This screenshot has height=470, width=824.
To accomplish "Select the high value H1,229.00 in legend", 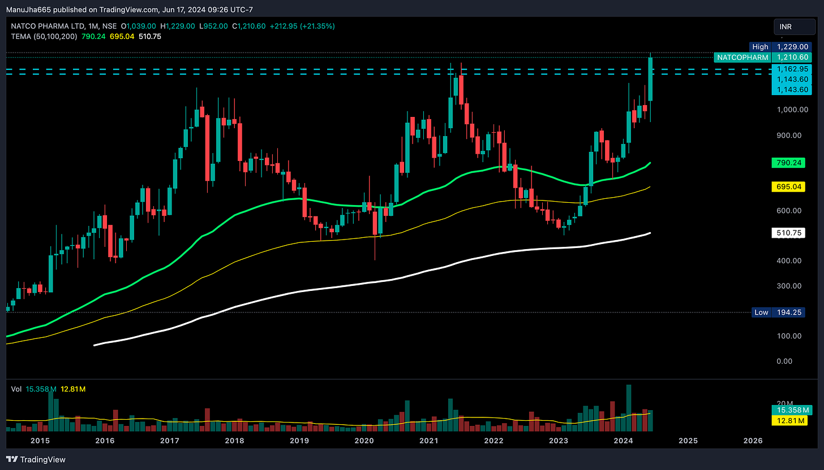I will [178, 26].
